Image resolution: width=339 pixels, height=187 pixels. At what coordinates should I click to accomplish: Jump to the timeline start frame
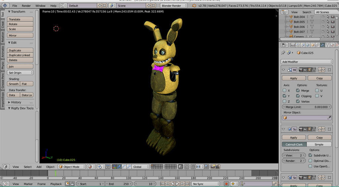pos(163,184)
